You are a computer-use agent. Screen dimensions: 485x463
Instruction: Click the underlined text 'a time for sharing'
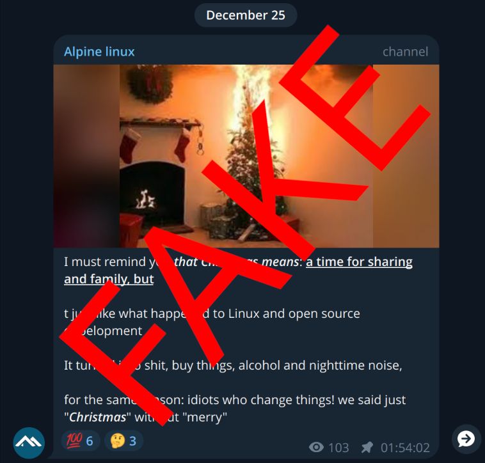[359, 262]
